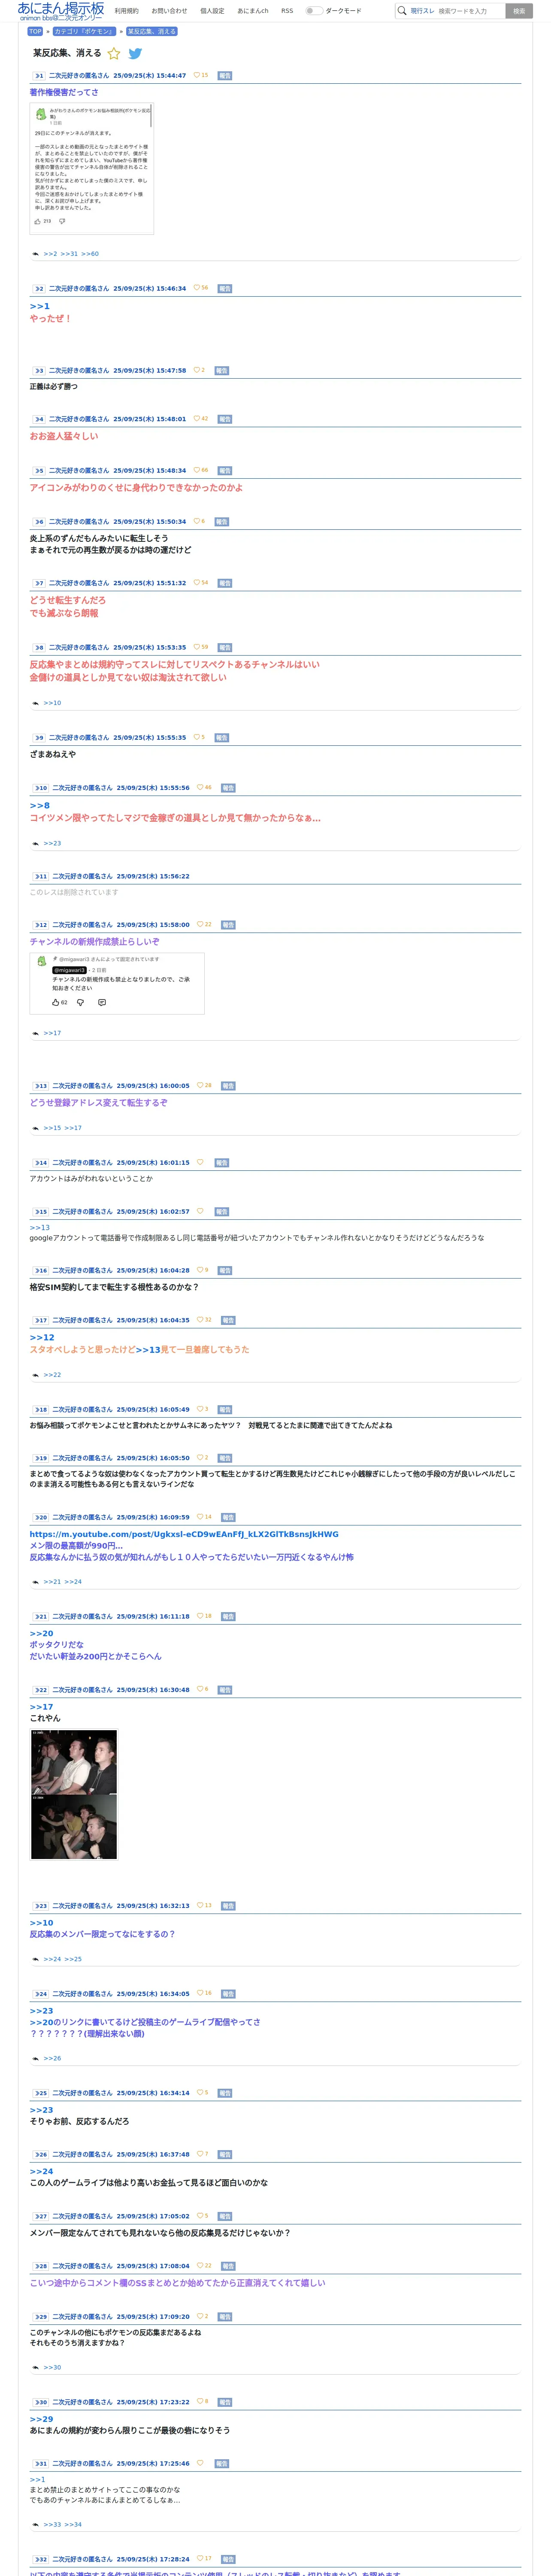Click heart icon on post 12
This screenshot has height=2576, width=551.
200,925
